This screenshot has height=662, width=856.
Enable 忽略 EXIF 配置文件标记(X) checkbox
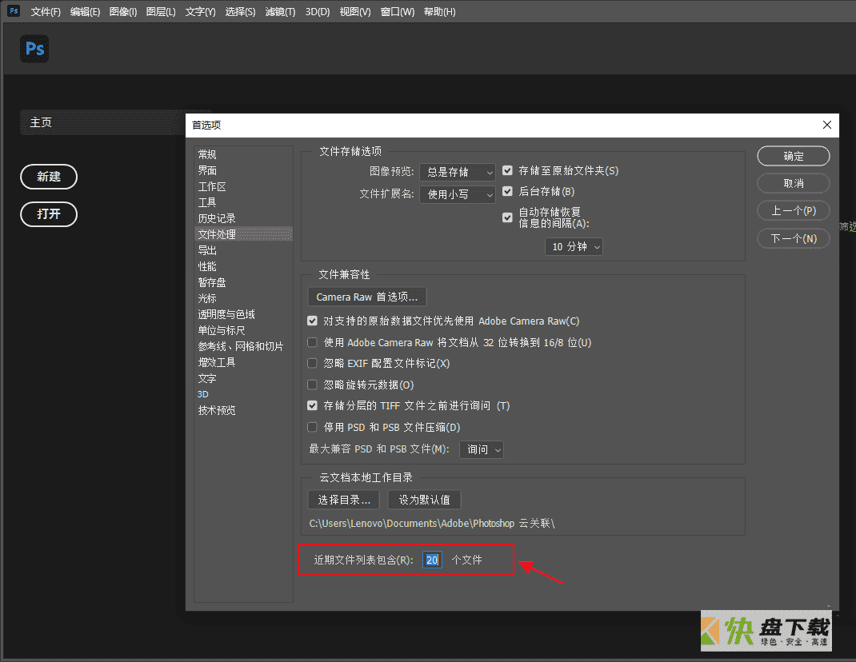pyautogui.click(x=312, y=363)
